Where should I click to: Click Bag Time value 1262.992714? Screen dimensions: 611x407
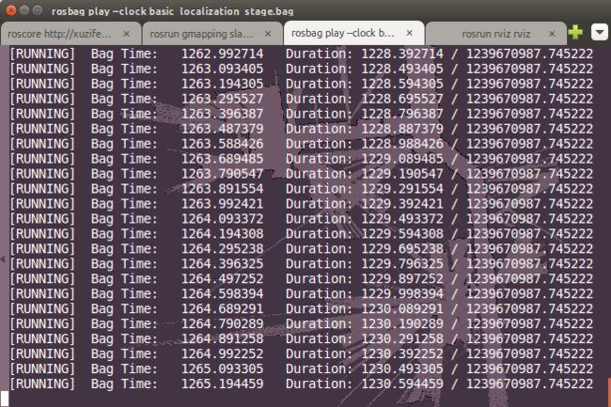tap(222, 54)
